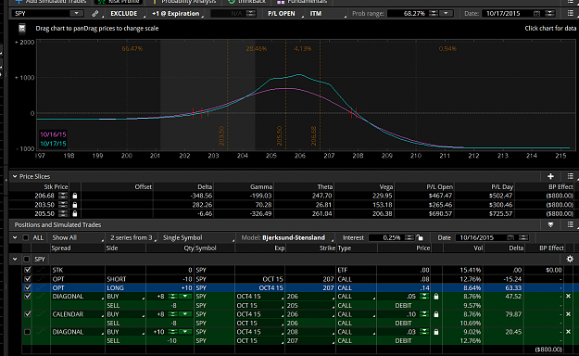The image size is (579, 356).
Task: Check the ALL positions checkbox
Action: coord(26,237)
